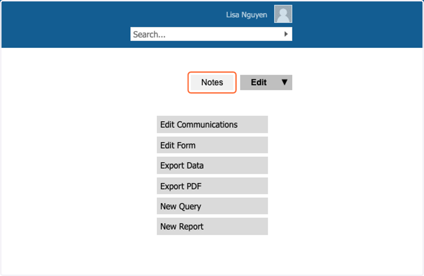Pick Export Data option
424x276 pixels.
(212, 166)
